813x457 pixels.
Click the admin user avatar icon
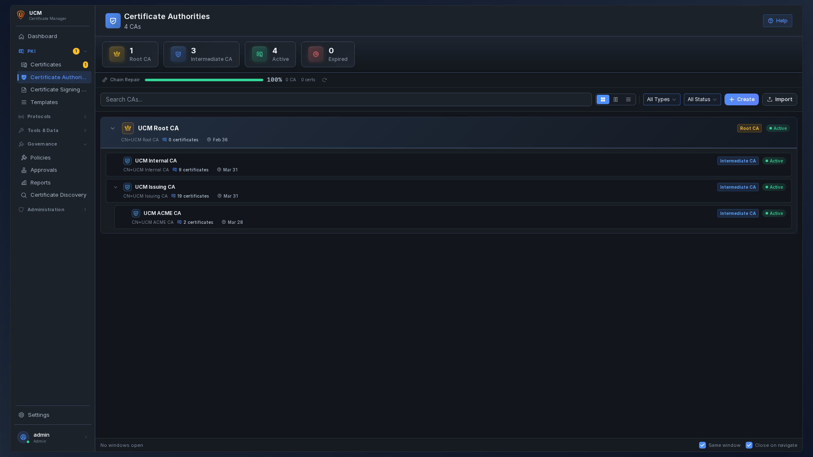(23, 437)
